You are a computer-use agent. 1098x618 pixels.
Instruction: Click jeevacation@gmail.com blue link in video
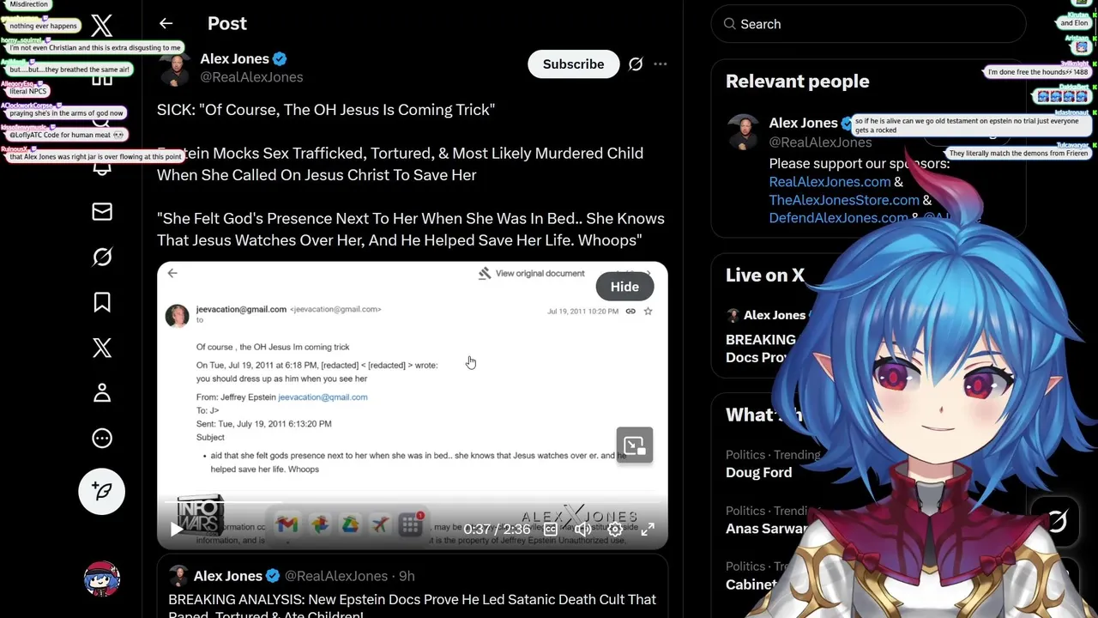323,397
